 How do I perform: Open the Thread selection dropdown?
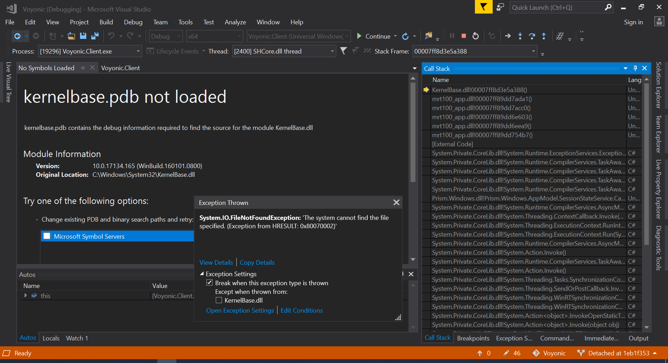tap(332, 51)
